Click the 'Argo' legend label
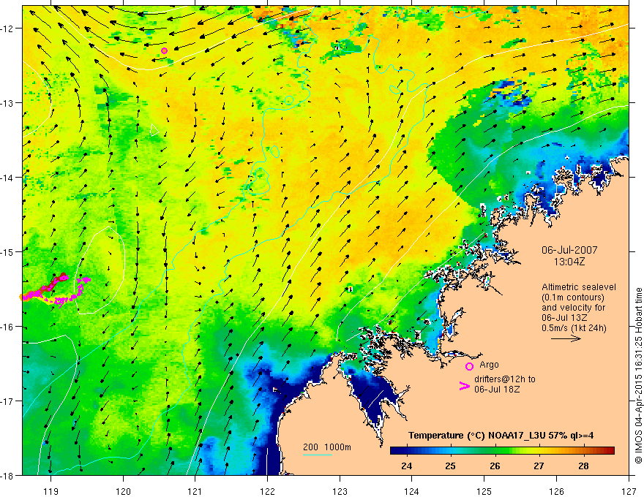 point(489,365)
